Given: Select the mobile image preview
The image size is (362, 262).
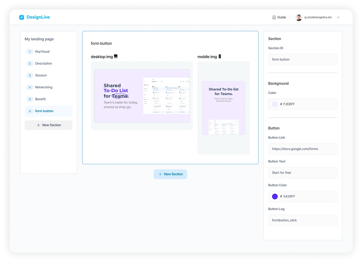Looking at the screenshot, I should click(224, 108).
